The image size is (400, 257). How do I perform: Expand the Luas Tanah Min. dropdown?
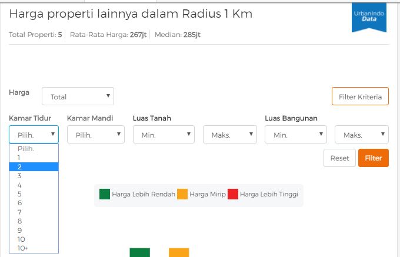pyautogui.click(x=164, y=134)
